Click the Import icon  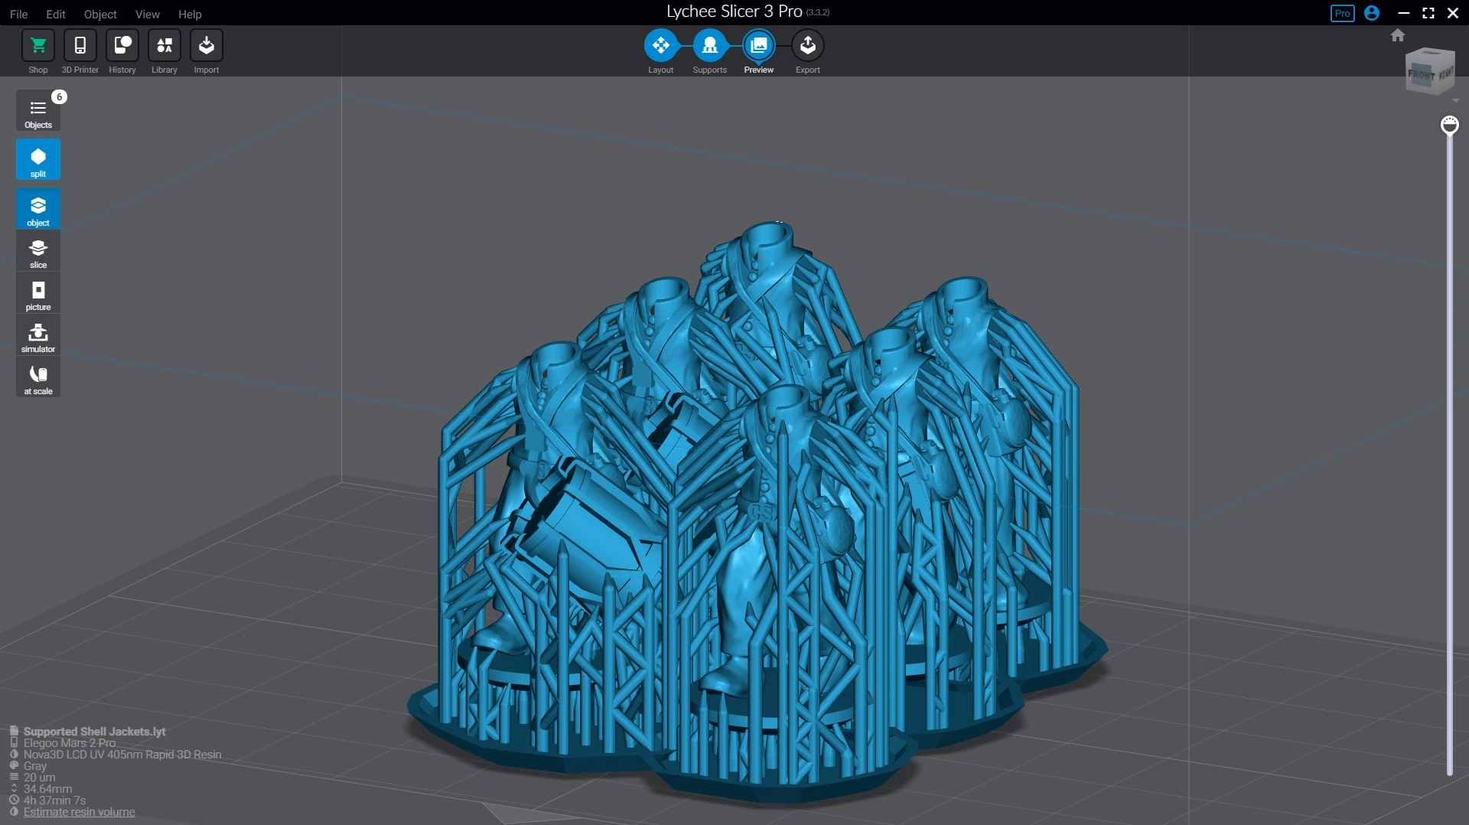click(x=207, y=46)
